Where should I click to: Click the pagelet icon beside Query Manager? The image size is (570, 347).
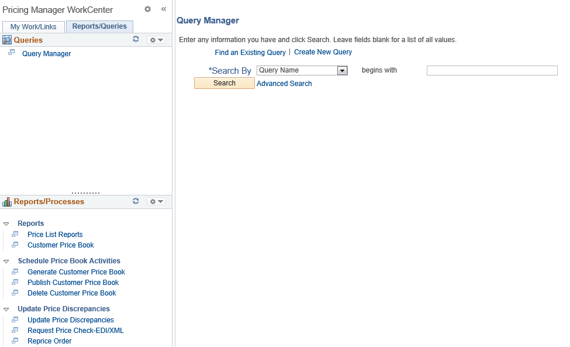(12, 53)
